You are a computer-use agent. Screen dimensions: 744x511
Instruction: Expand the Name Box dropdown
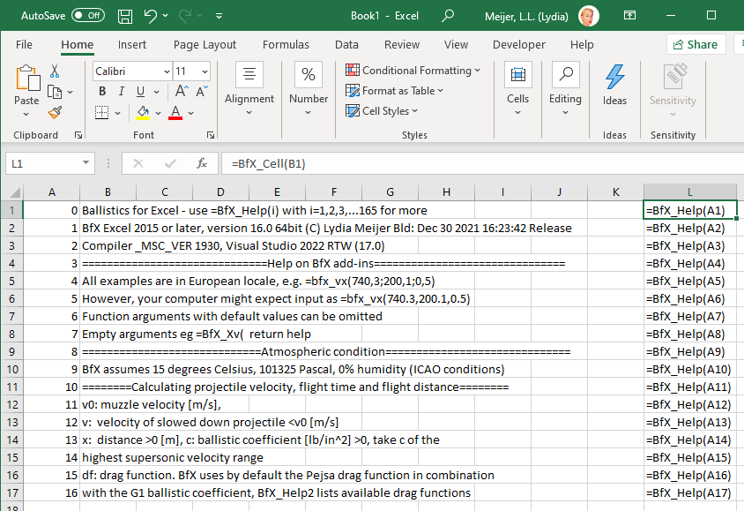pyautogui.click(x=86, y=163)
